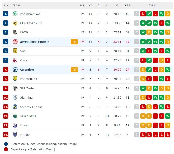Click the Panathinaikos club crest icon

15,14
